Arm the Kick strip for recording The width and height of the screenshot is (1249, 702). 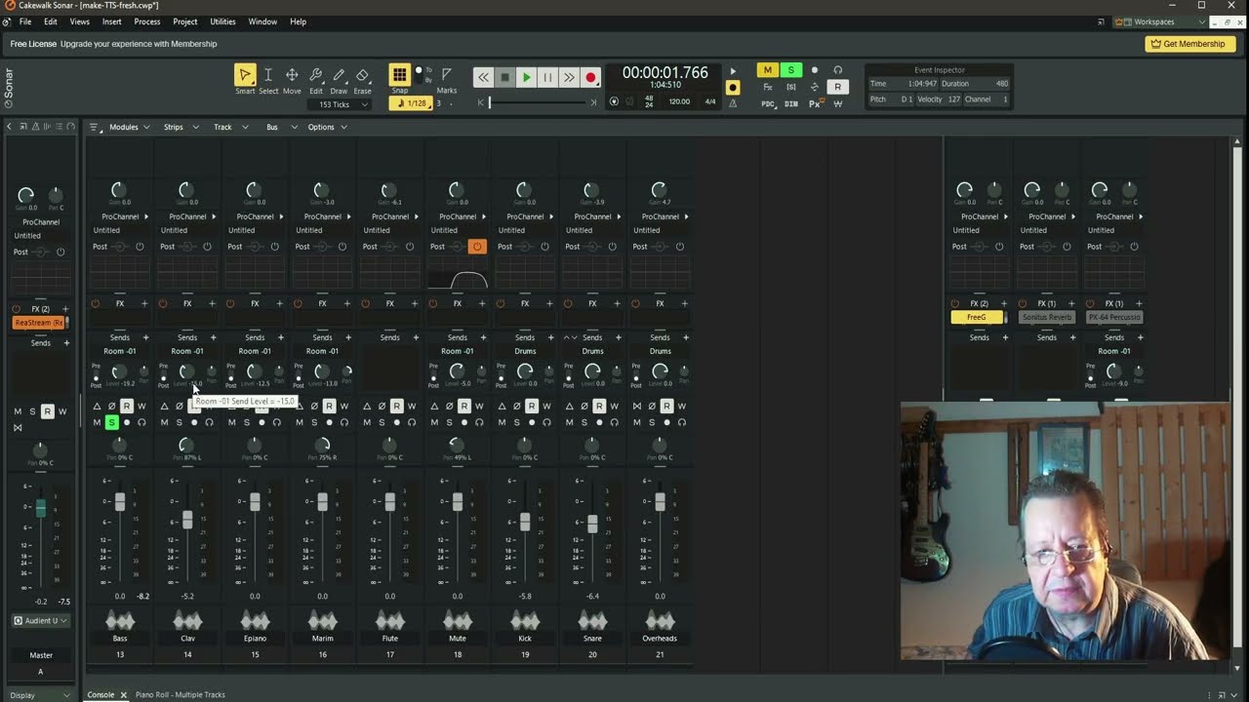coord(532,422)
